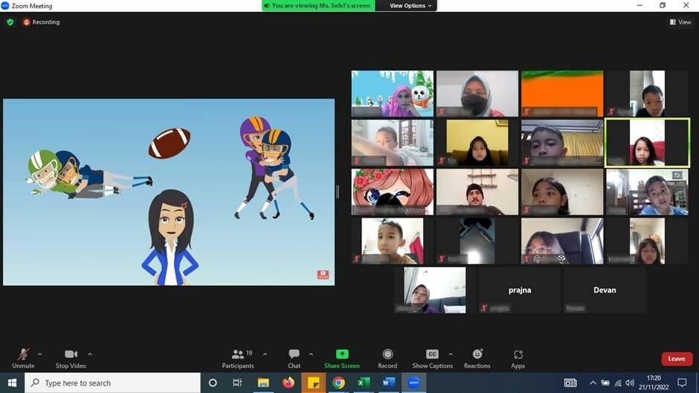
Task: Click the red Leave button
Action: pos(676,359)
